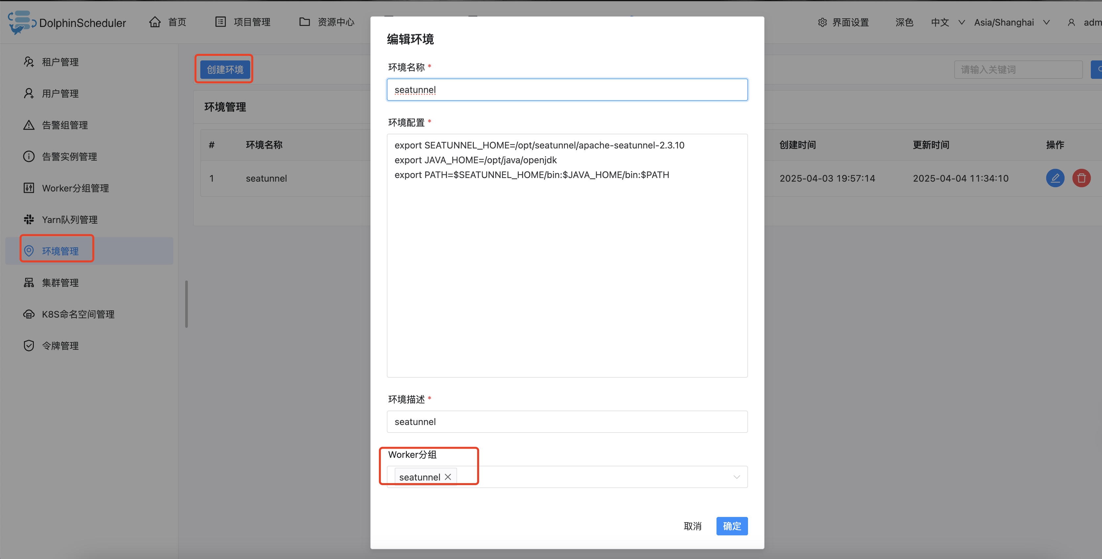Open 令牌管理 in the sidebar
This screenshot has width=1102, height=559.
60,346
